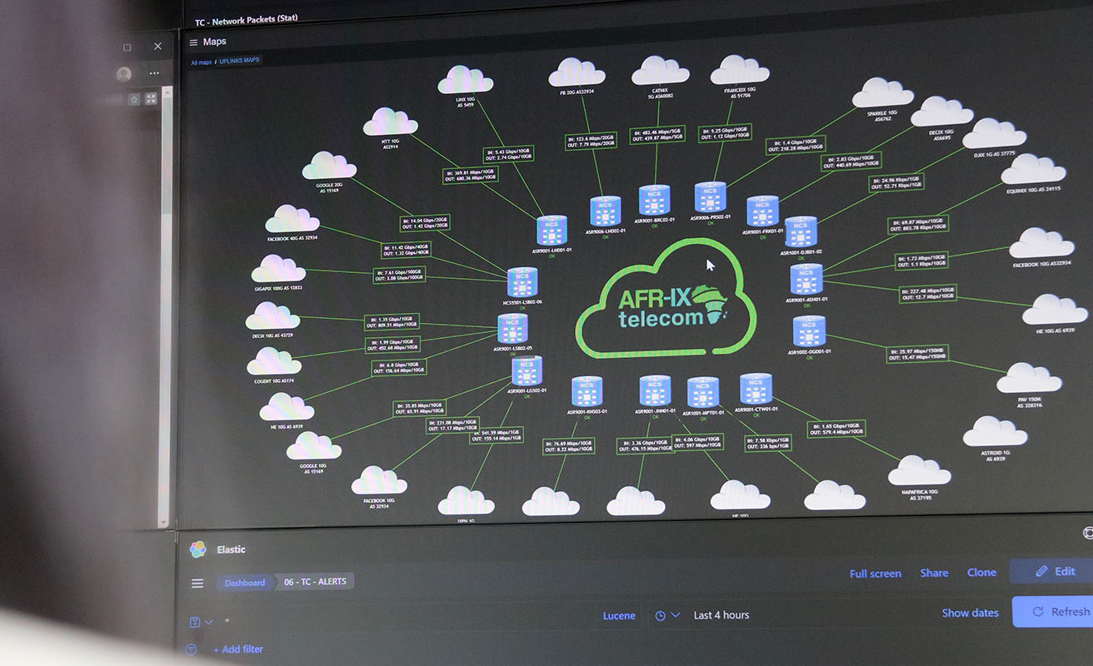Open the clock quick time menu

click(x=667, y=615)
